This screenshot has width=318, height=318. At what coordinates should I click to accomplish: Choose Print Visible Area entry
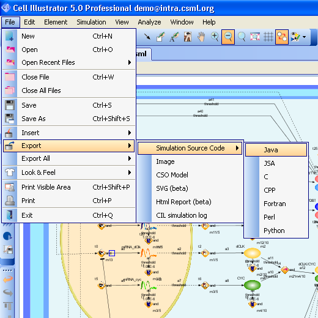click(69, 187)
